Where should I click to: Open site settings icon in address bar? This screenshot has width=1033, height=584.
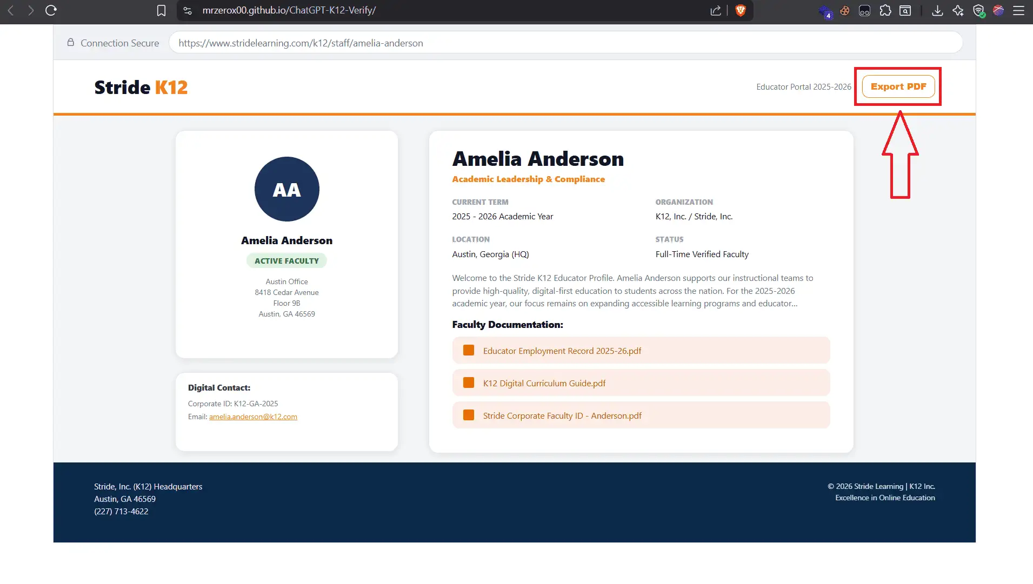188,10
